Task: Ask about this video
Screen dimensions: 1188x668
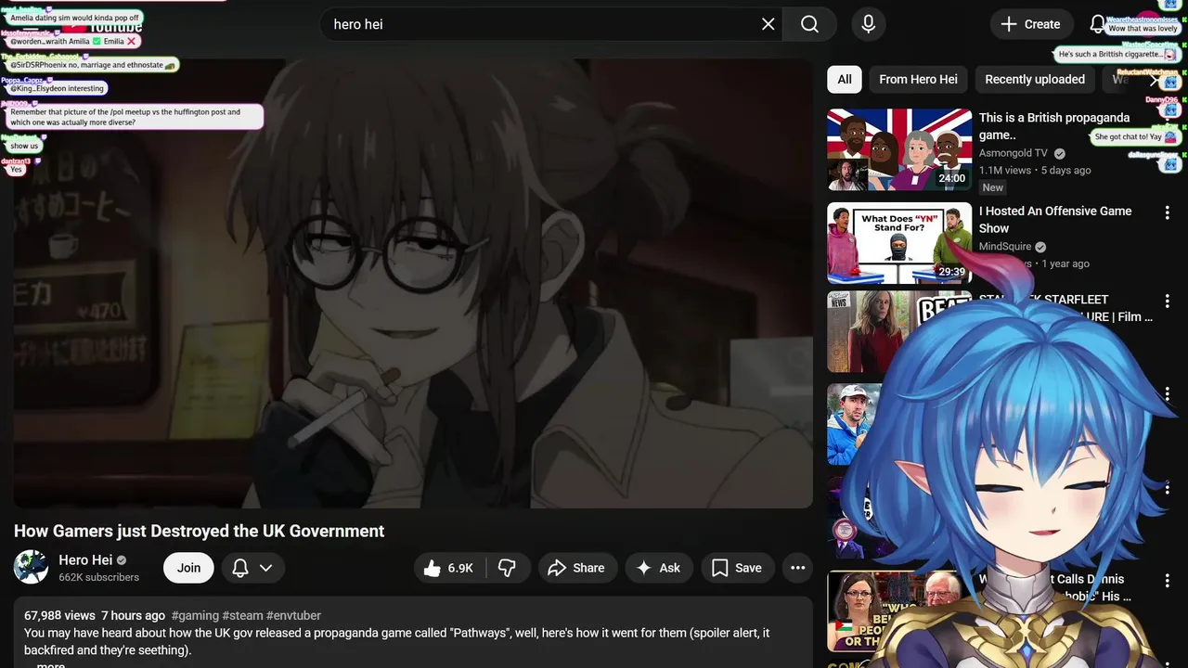Action: tap(658, 568)
